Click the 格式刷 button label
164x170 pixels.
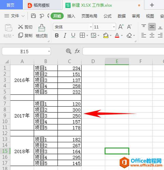click(x=42, y=36)
